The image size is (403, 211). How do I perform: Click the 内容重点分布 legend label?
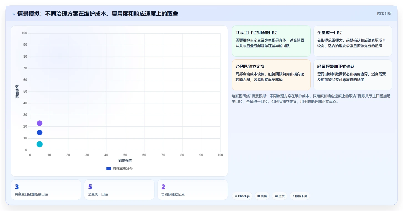123,168
